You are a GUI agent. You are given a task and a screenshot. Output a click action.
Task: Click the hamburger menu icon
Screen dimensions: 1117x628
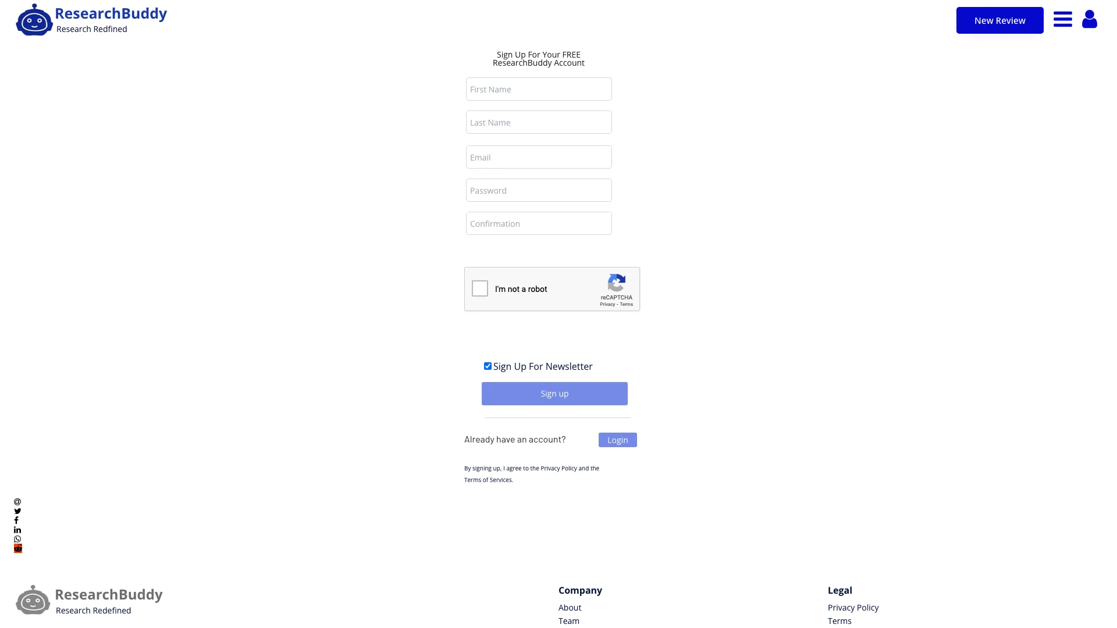tap(1062, 19)
